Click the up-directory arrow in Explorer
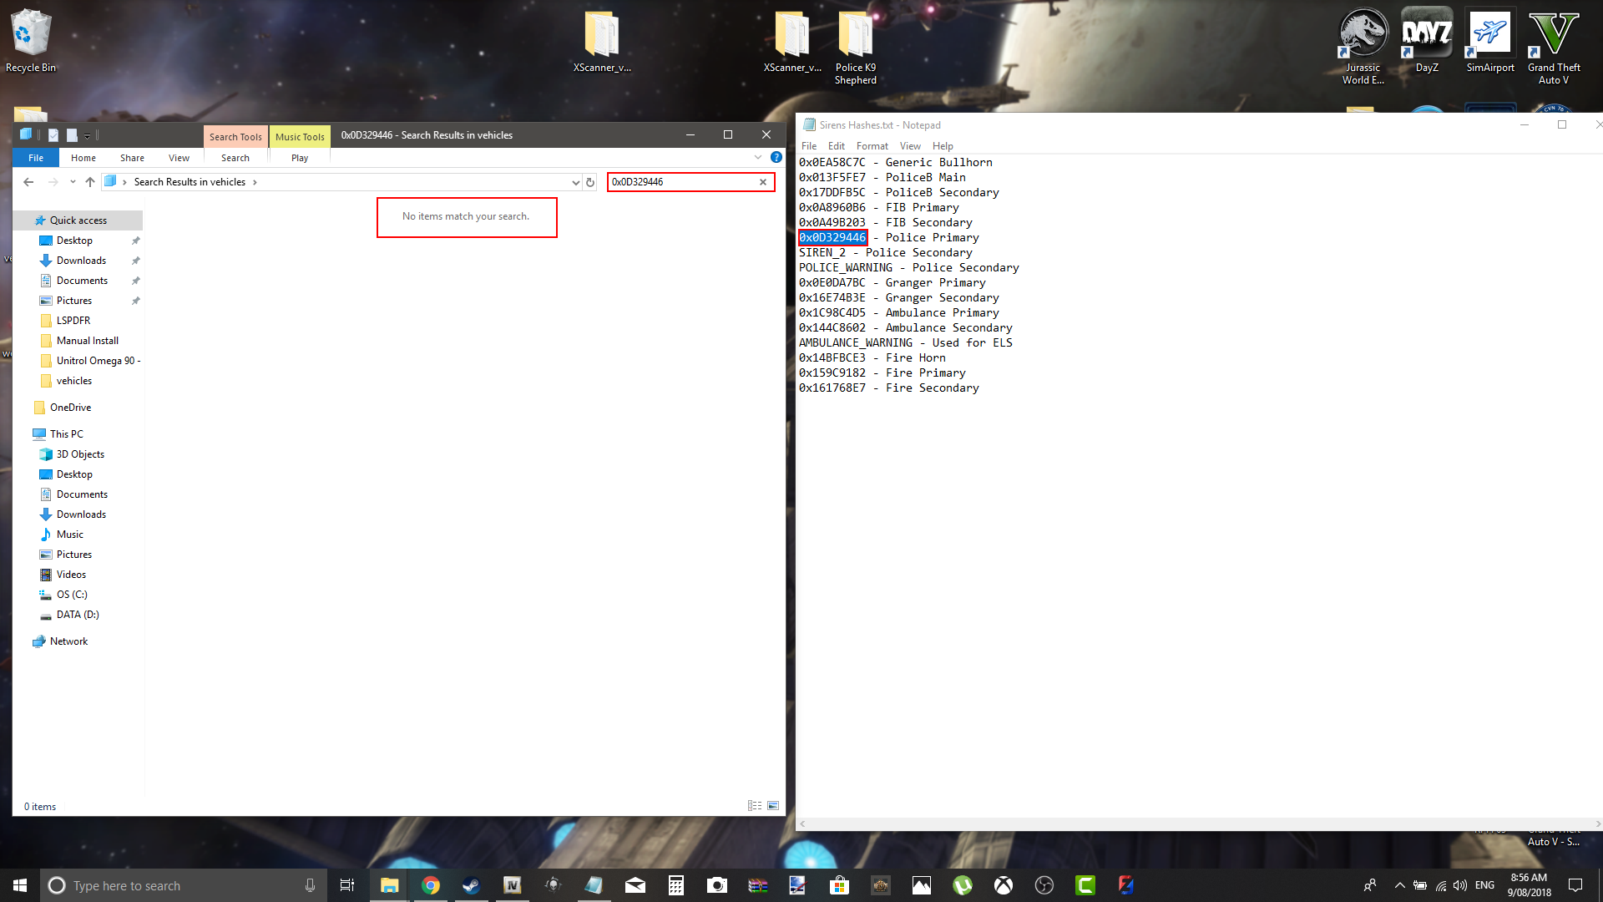This screenshot has width=1603, height=902. click(x=90, y=182)
